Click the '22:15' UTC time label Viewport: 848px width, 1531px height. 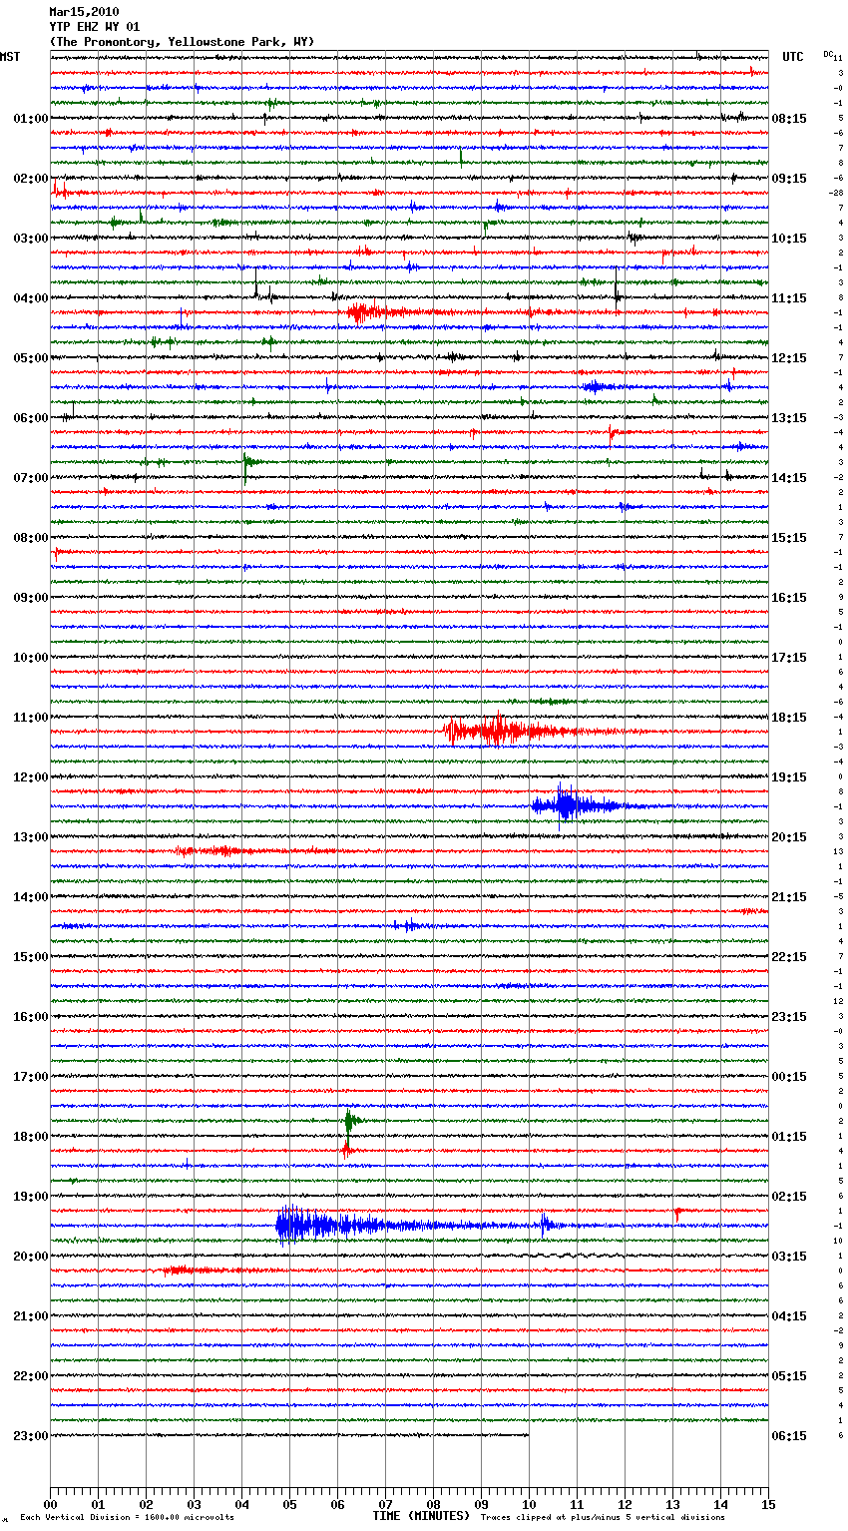pos(789,956)
